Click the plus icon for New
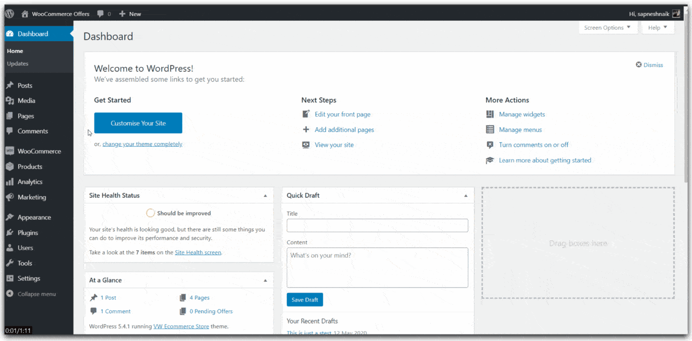This screenshot has width=692, height=341. [x=122, y=14]
